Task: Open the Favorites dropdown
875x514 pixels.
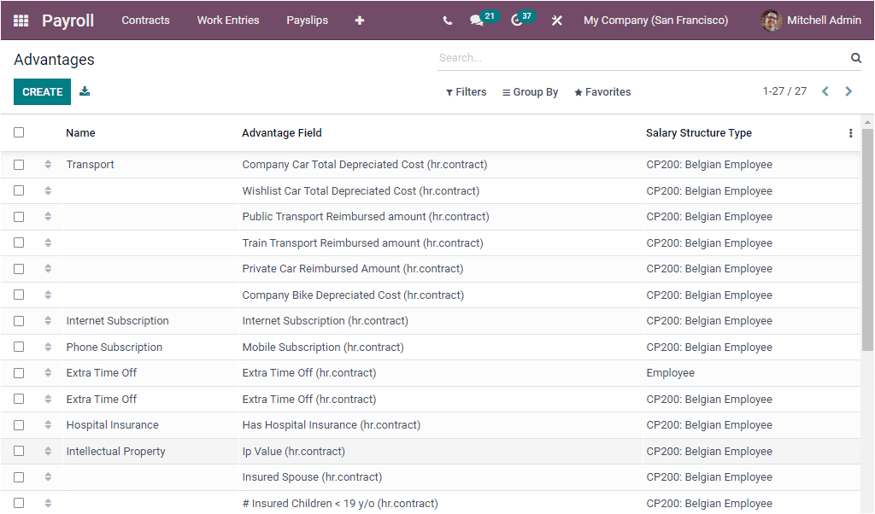Action: click(x=602, y=91)
